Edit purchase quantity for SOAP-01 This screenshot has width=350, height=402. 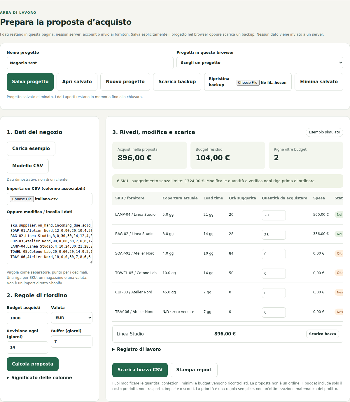pos(274,254)
